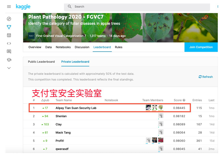Click the search magnifier icon
The image size is (224, 156).
tap(70, 6)
